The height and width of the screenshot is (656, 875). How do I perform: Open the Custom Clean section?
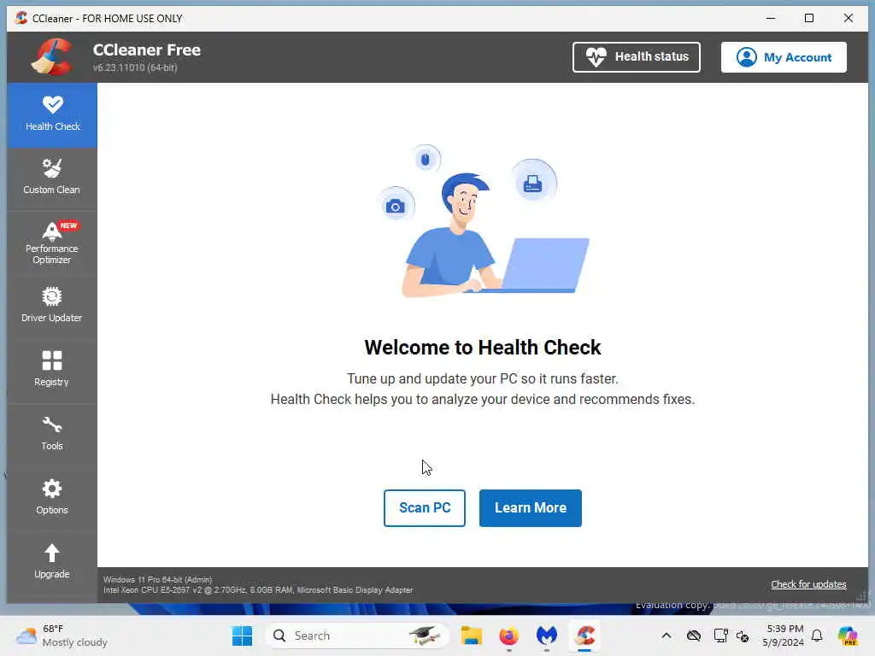[x=52, y=178]
